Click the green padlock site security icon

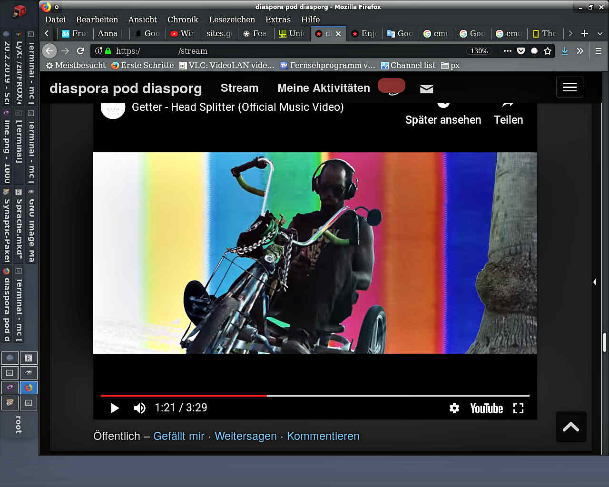coord(108,51)
